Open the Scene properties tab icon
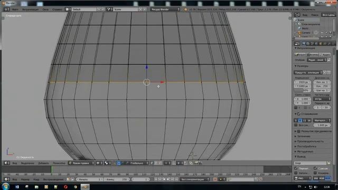Viewport: 338px width, 190px height. tap(312, 44)
